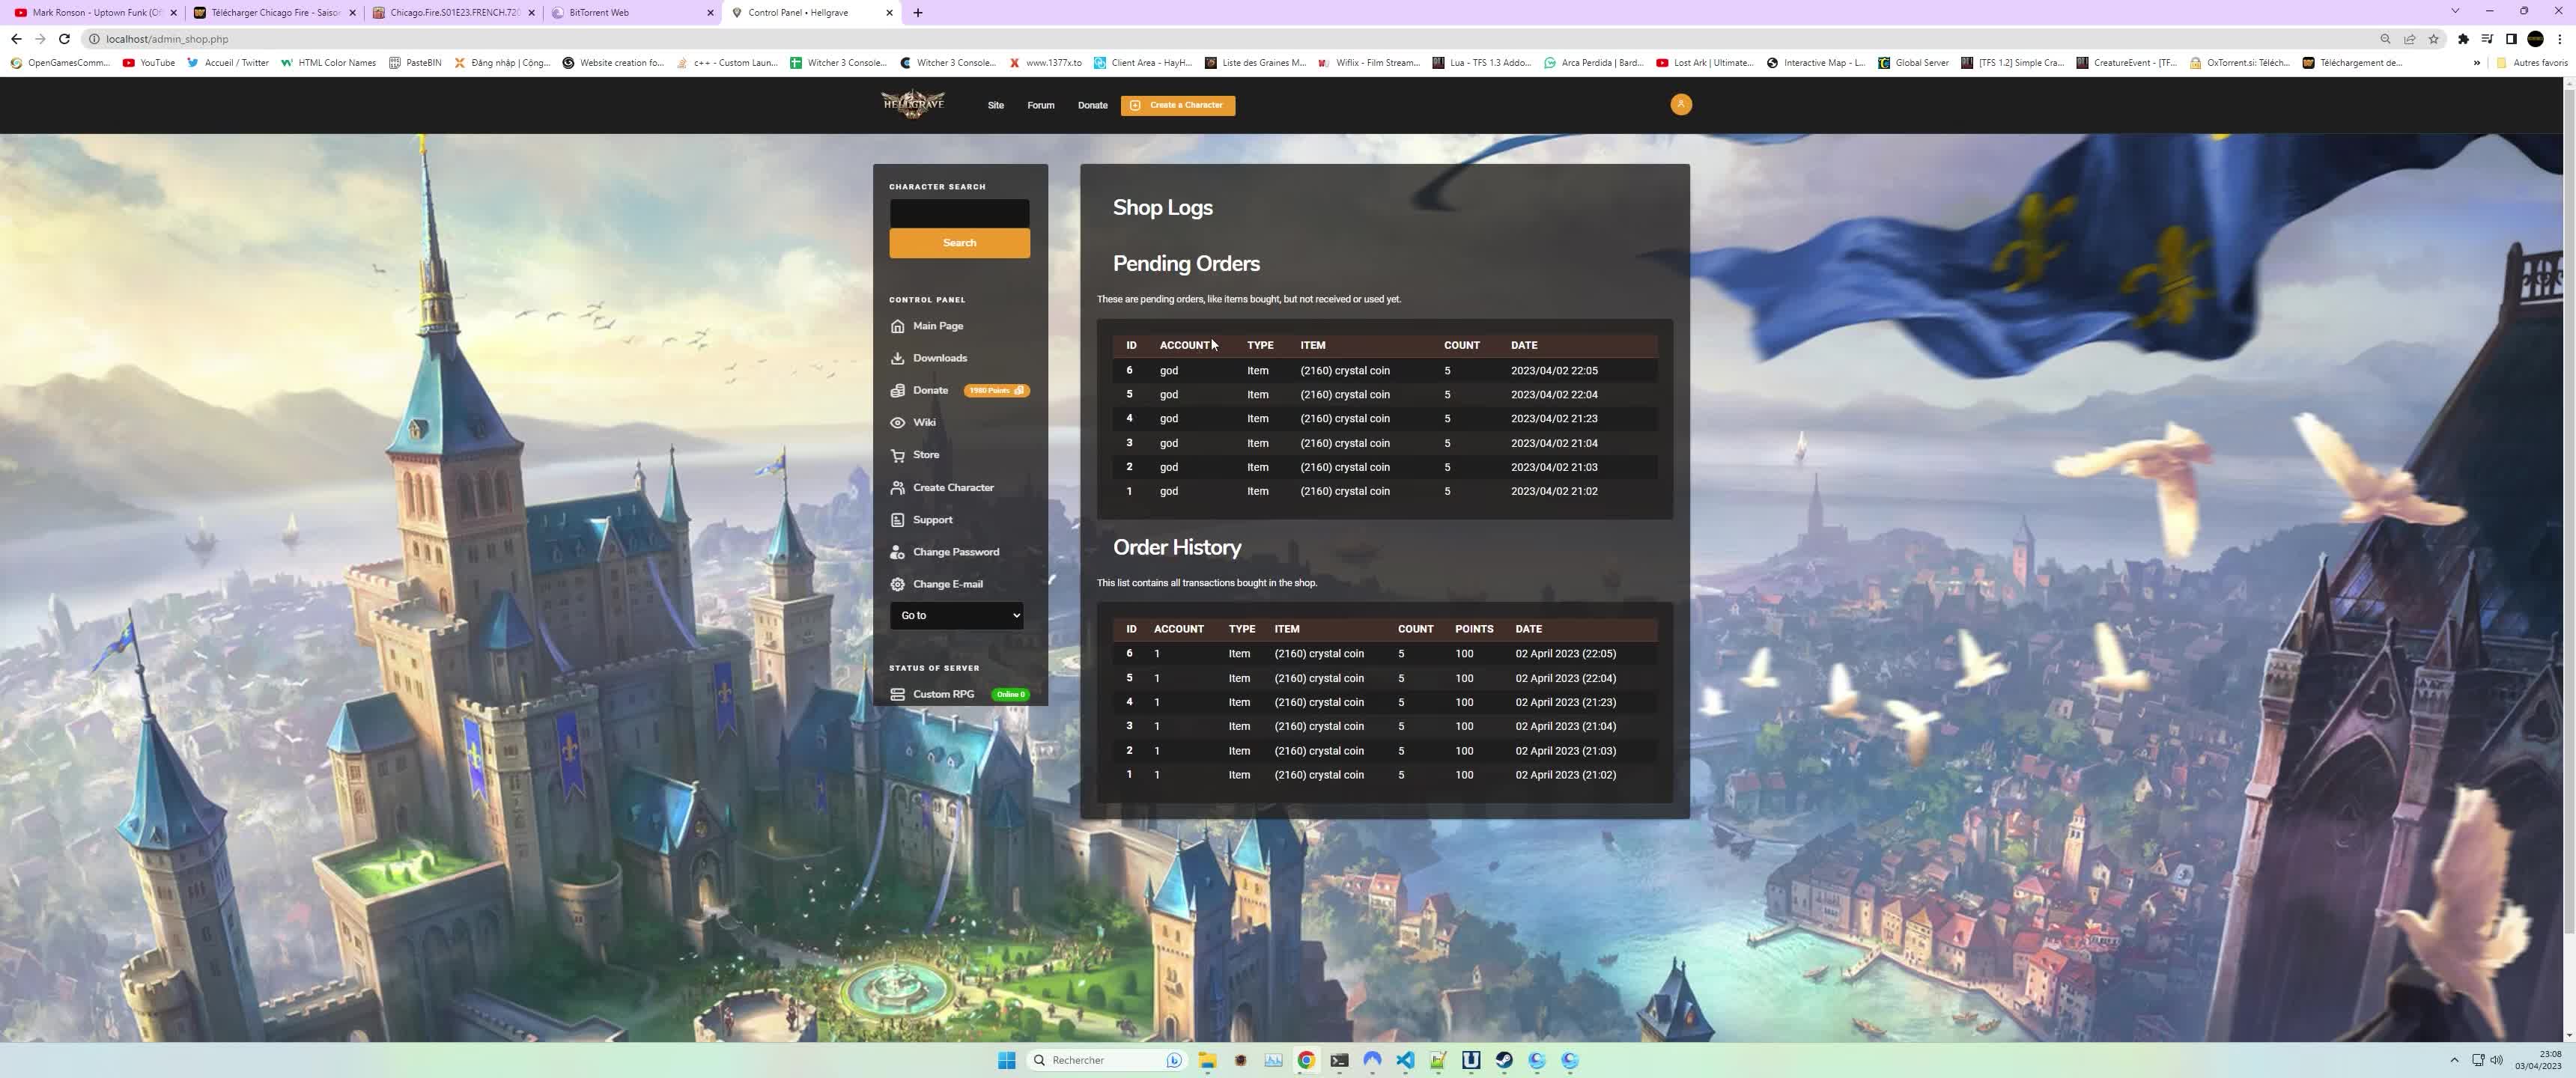
Task: Show more bookmarks chevron
Action: tap(2477, 63)
